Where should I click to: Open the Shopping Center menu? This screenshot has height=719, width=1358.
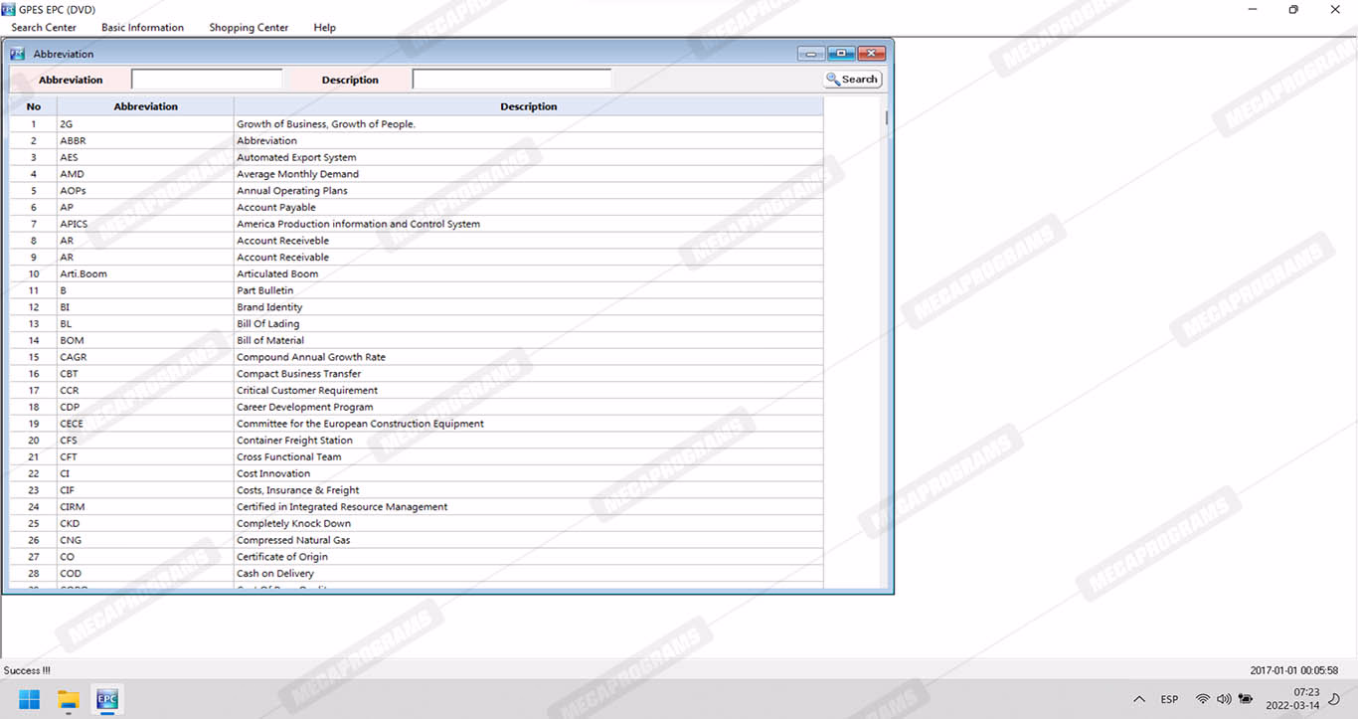pyautogui.click(x=249, y=28)
